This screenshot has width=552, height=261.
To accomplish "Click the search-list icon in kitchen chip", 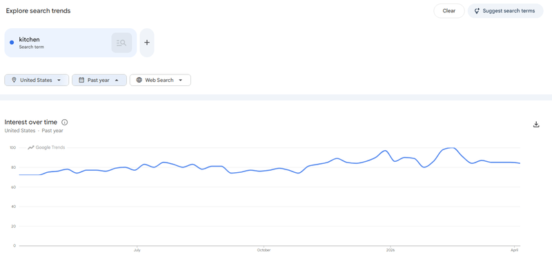I will click(121, 43).
